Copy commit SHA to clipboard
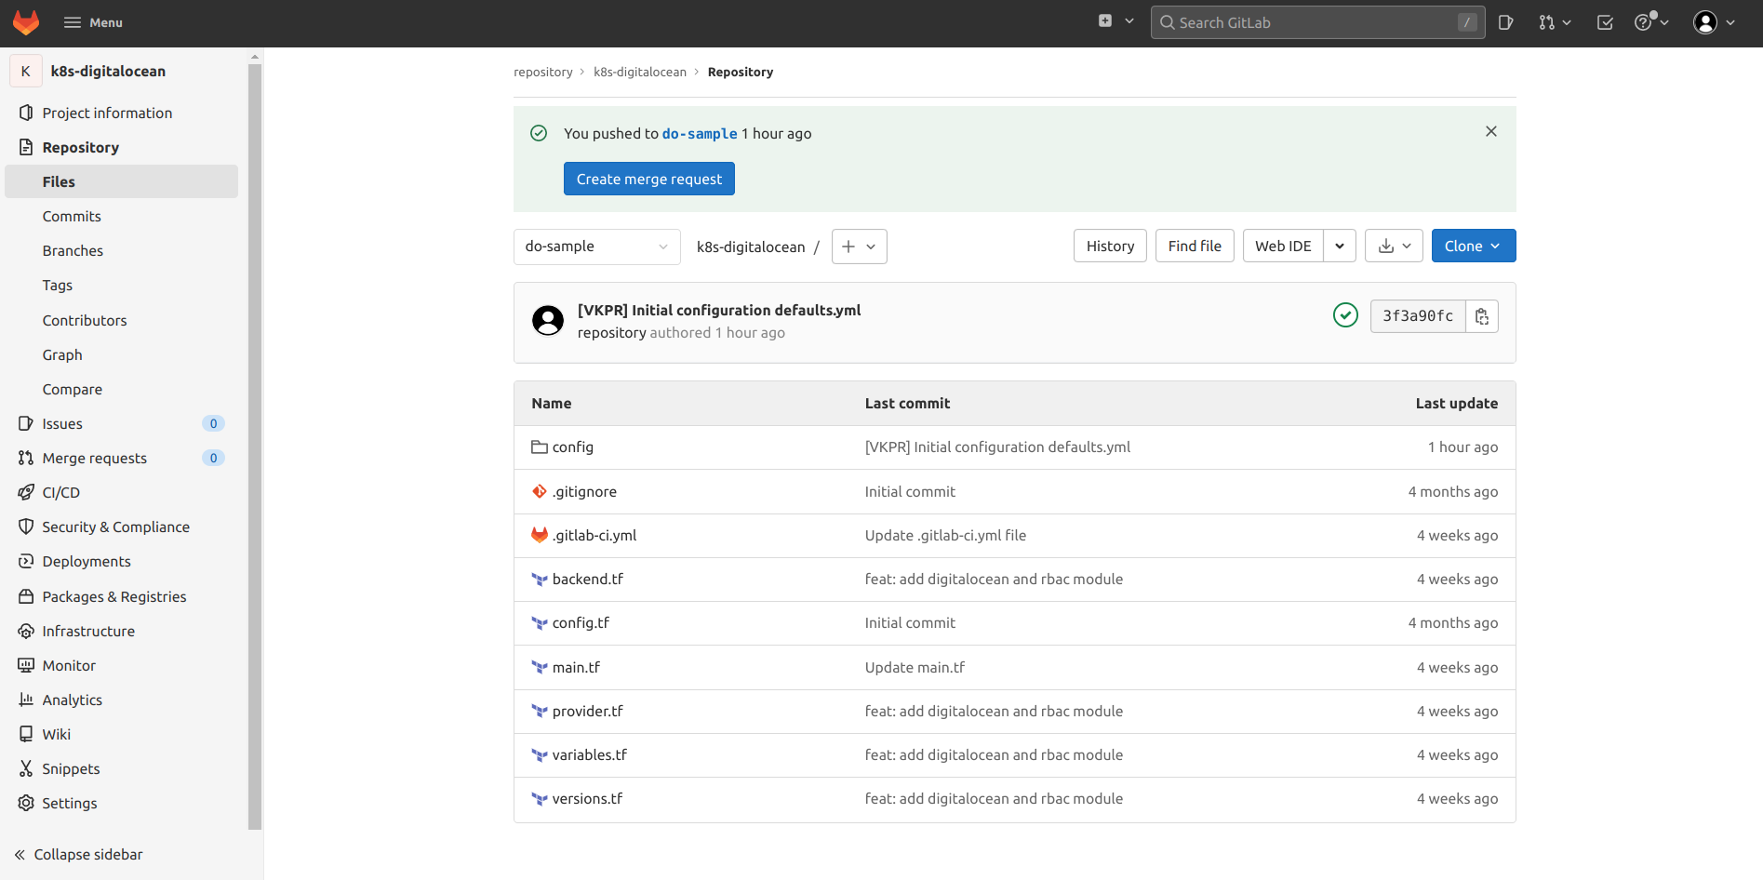This screenshot has height=880, width=1763. 1482,316
